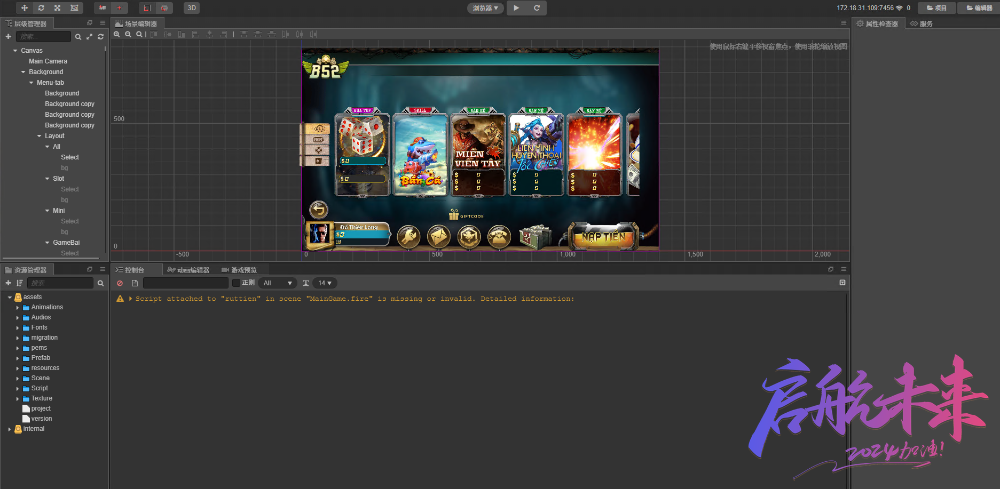Distribute nodes by right edges
The width and height of the screenshot is (1000, 489).
point(313,34)
